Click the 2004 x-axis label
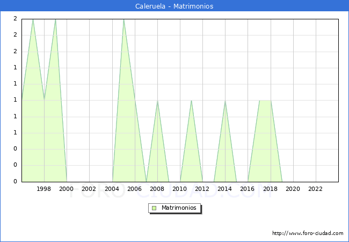The height and width of the screenshot is (242, 349). (x=112, y=189)
